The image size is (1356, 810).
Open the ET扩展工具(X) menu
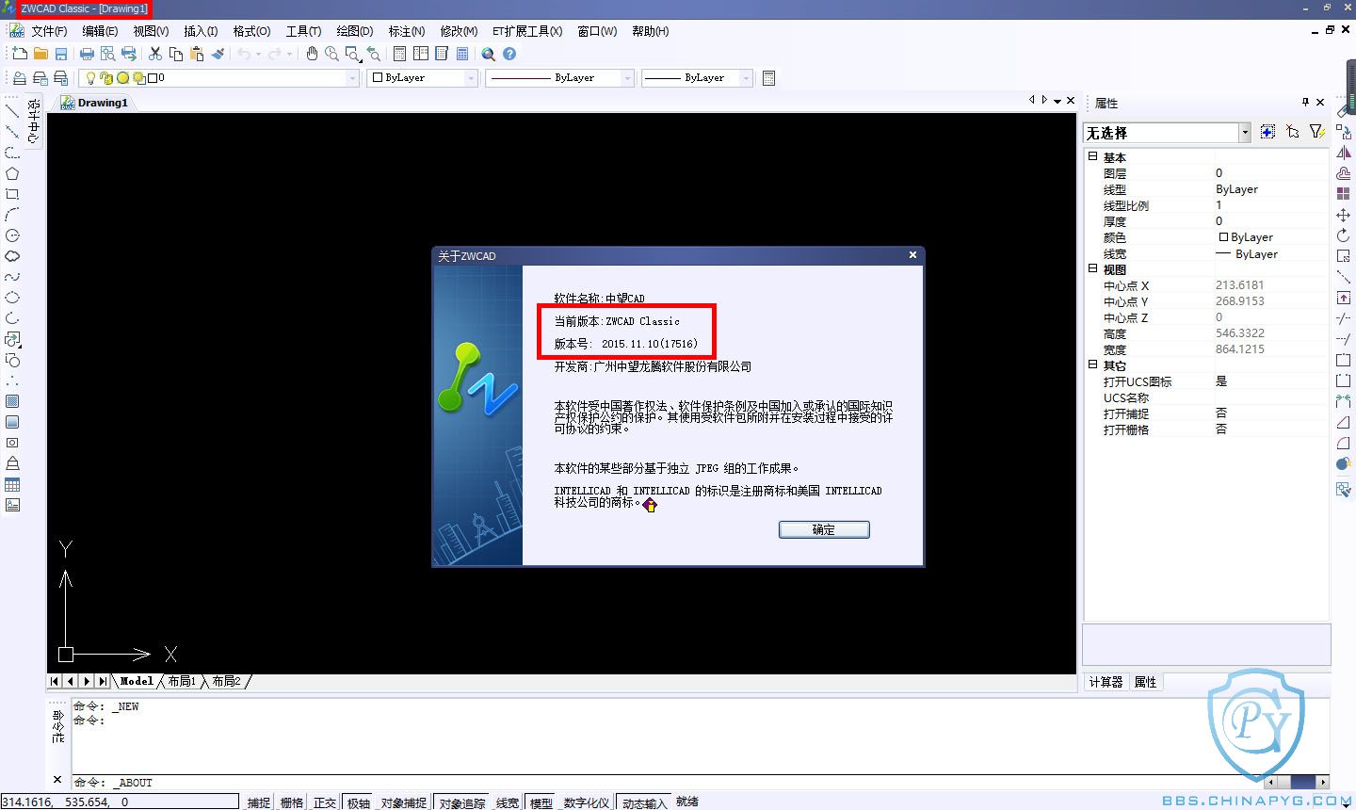(x=527, y=31)
